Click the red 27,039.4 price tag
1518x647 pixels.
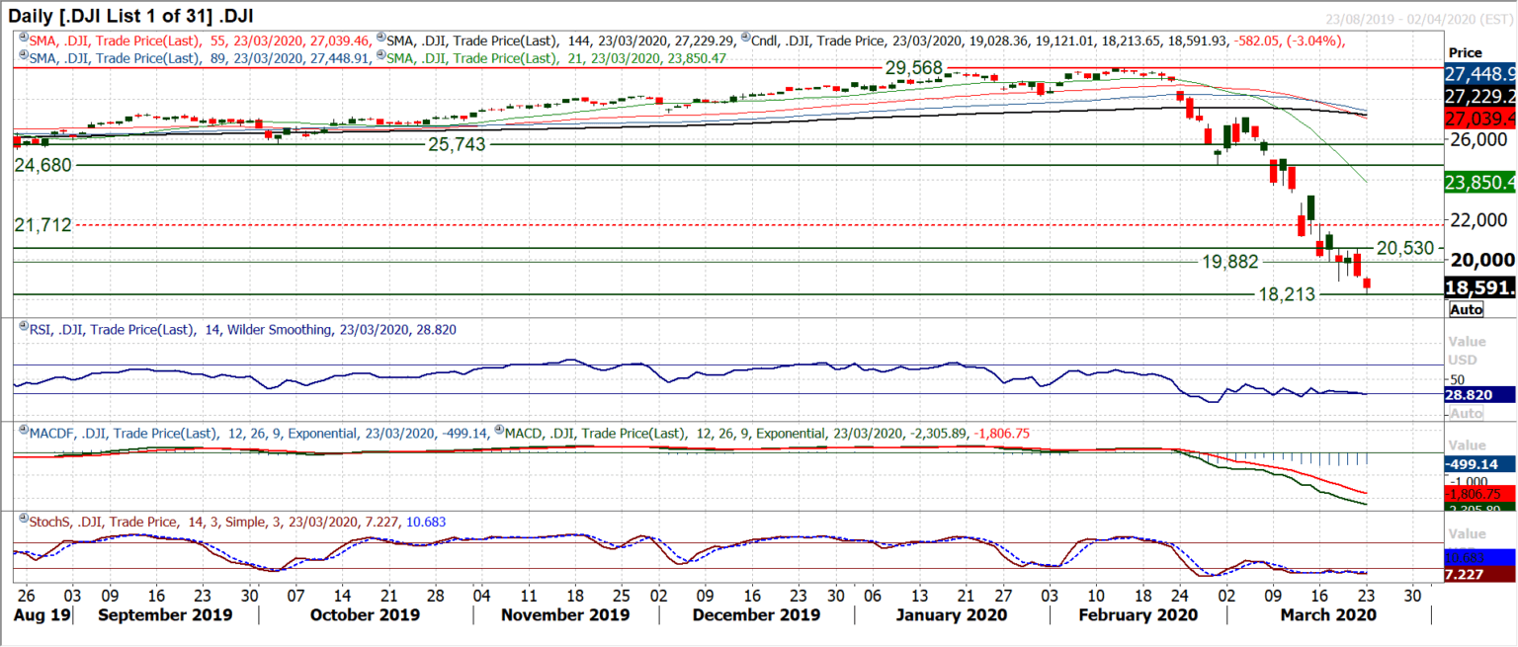click(x=1479, y=118)
